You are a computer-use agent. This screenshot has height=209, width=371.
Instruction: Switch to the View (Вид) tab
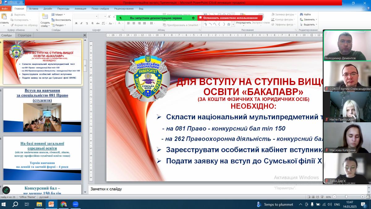(141, 9)
